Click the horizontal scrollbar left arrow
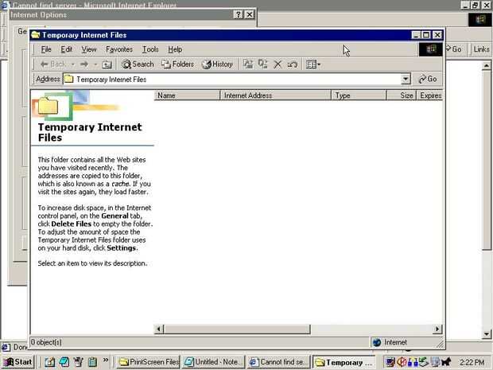 [159, 329]
